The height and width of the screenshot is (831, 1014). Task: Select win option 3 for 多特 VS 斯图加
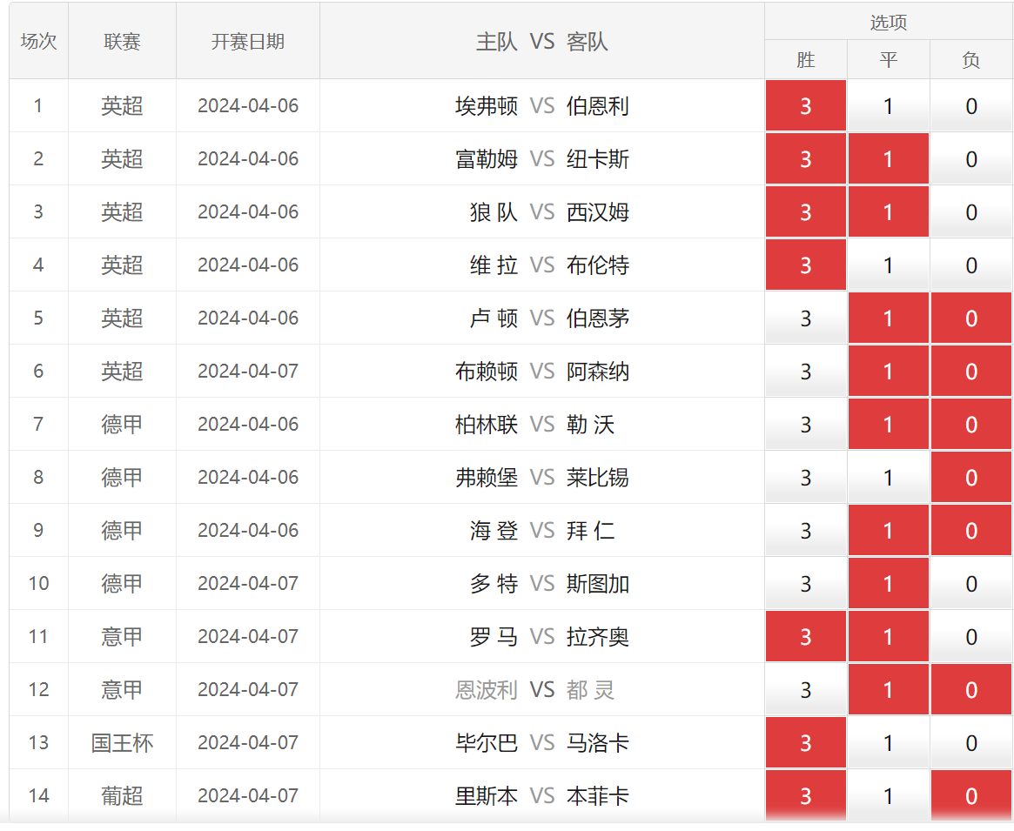pos(805,583)
